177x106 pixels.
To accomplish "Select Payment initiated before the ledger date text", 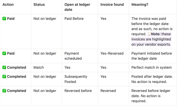I will pyautogui.click(x=152, y=56).
